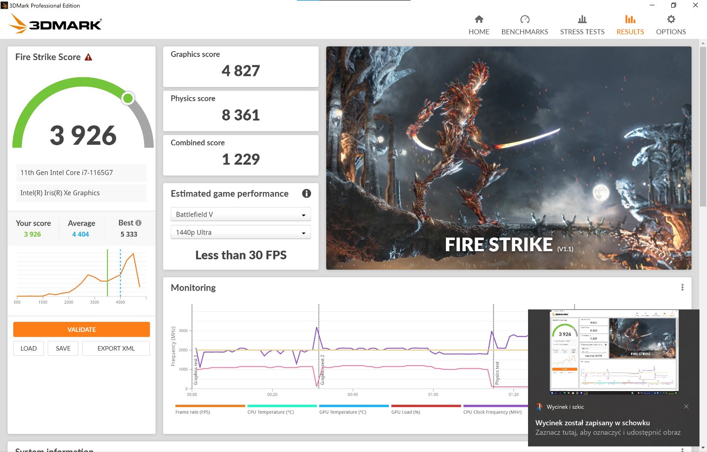Image resolution: width=707 pixels, height=452 pixels.
Task: Click the orange VALIDATE button
Action: (81, 329)
